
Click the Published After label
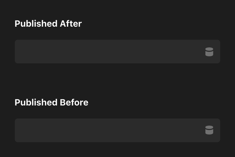point(48,24)
